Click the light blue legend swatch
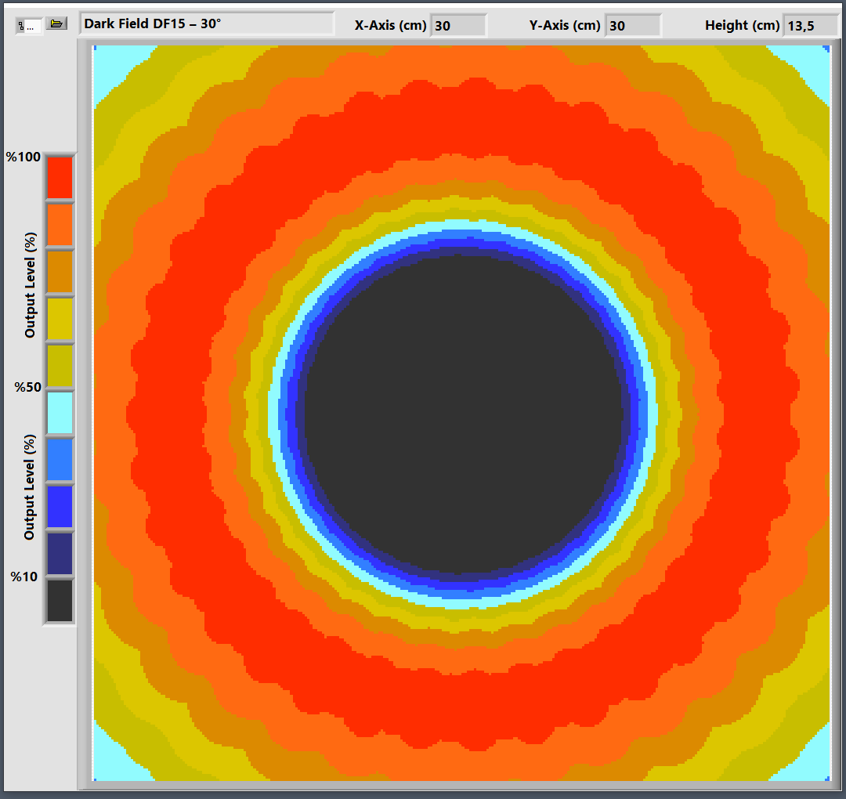This screenshot has height=799, width=846. [60, 460]
